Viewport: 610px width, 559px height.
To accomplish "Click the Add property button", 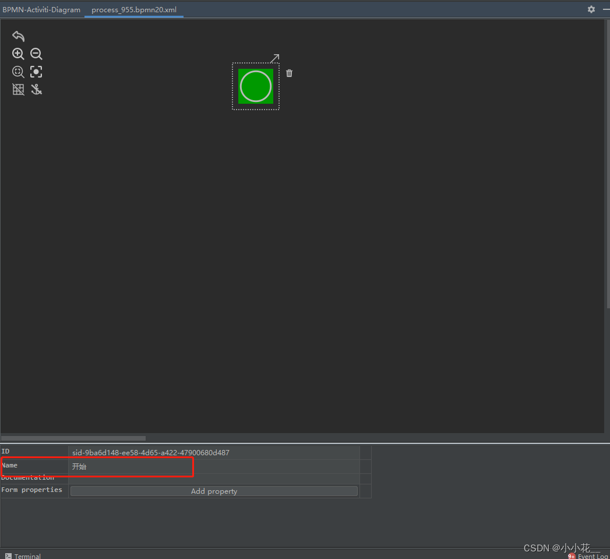I will tap(214, 491).
